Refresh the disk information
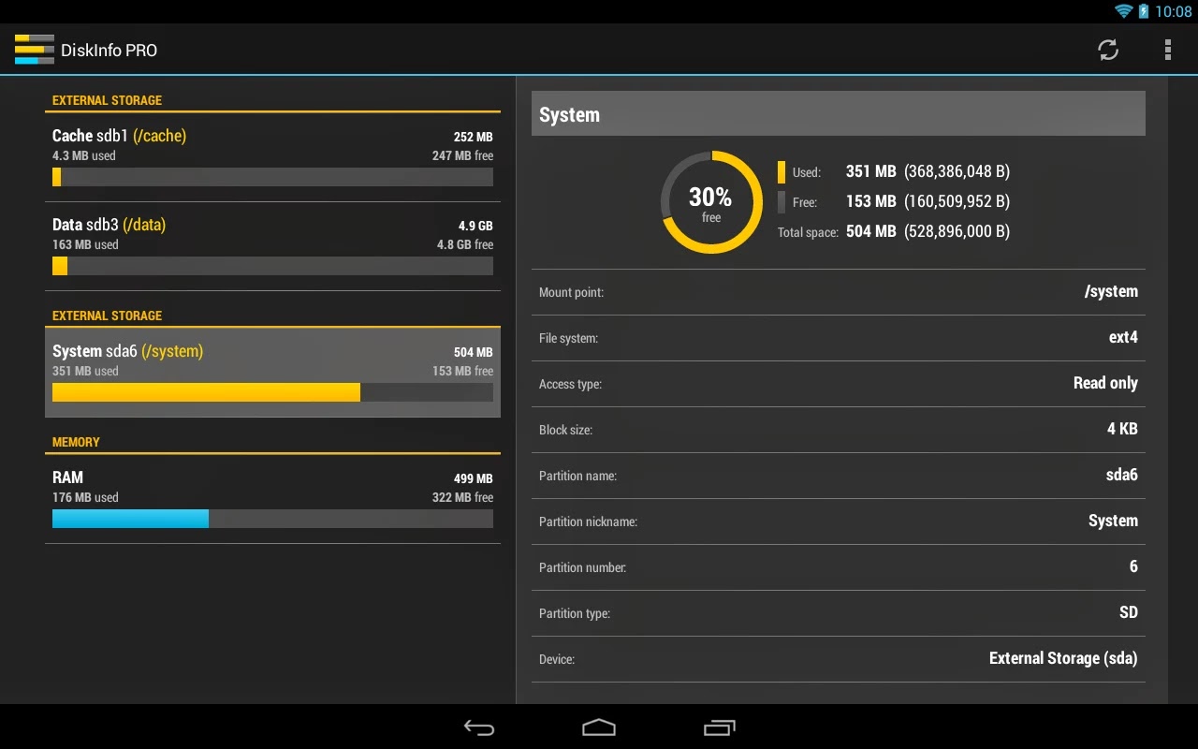1198x749 pixels. pyautogui.click(x=1108, y=49)
